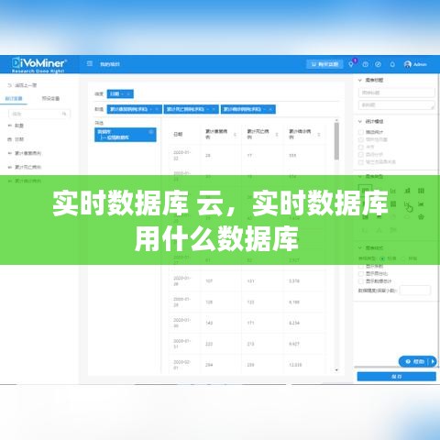Switch to the second tab in left panel
This screenshot has height=440, width=440.
pyautogui.click(x=50, y=98)
